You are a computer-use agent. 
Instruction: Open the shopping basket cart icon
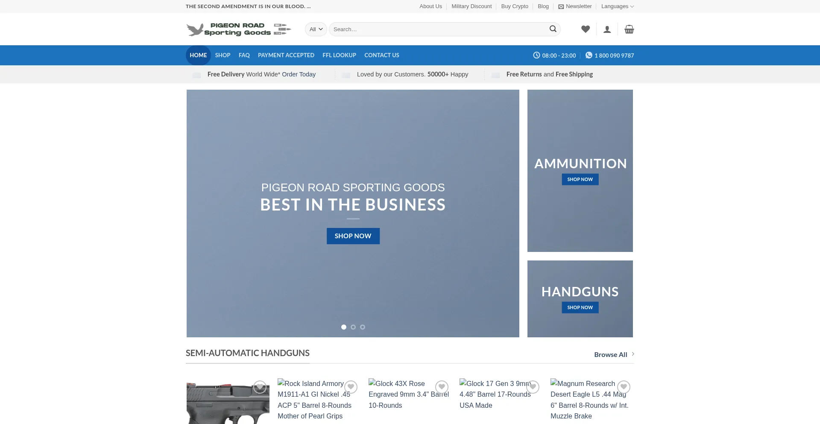coord(629,29)
